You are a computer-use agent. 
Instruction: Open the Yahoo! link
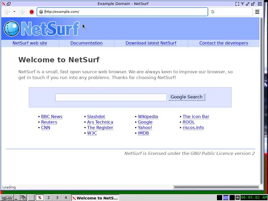click(x=145, y=127)
